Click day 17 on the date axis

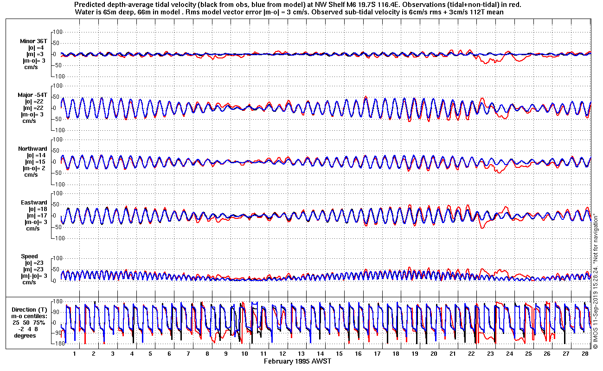(x=377, y=353)
